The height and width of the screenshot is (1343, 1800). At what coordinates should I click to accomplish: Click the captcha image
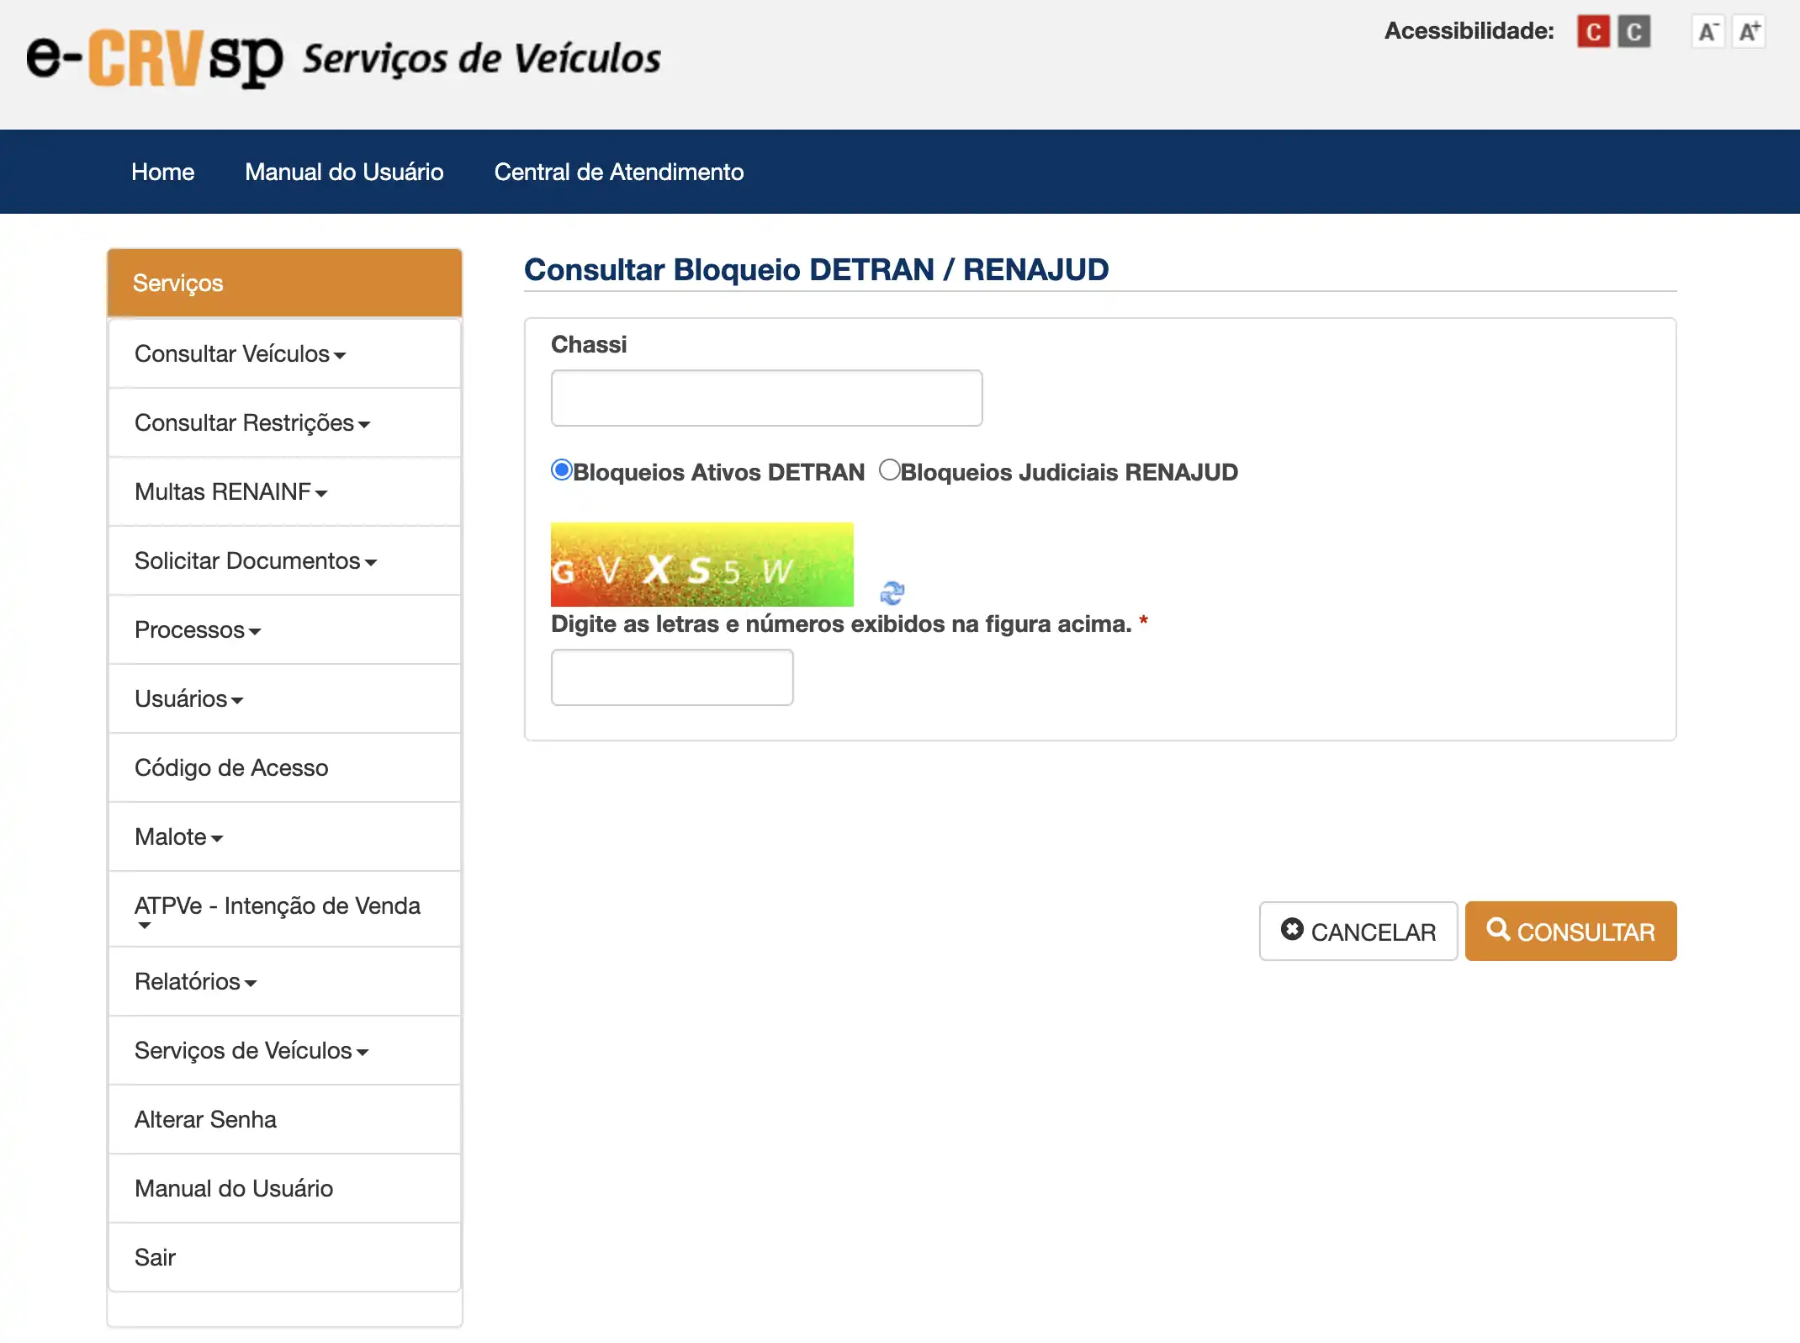pos(701,565)
